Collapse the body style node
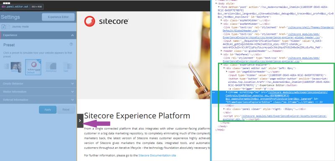Screen dimensions: 335x161 [216, 4]
